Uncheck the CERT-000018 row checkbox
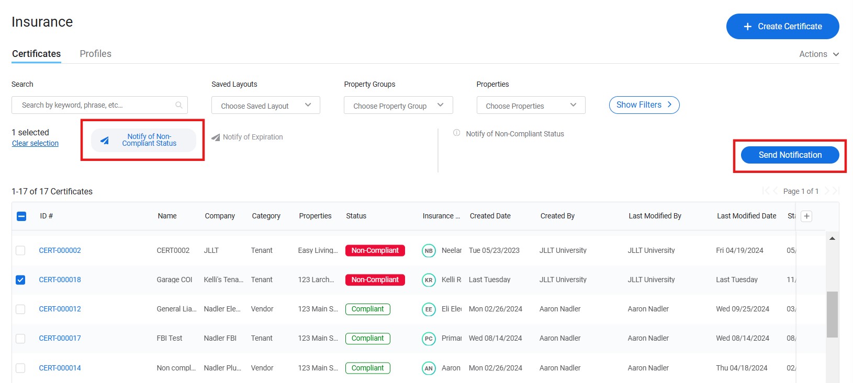Image resolution: width=853 pixels, height=383 pixels. pyautogui.click(x=20, y=280)
